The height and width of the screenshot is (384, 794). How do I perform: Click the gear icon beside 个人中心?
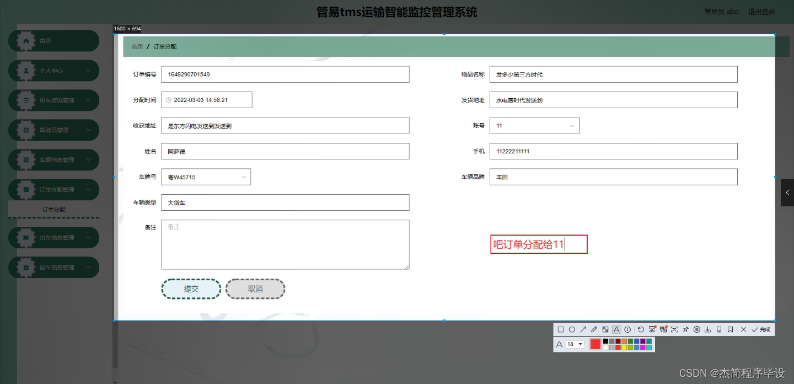tap(26, 71)
